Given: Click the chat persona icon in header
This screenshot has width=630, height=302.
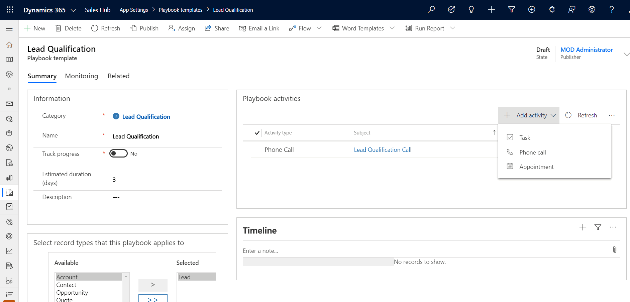Looking at the screenshot, I should [x=572, y=10].
